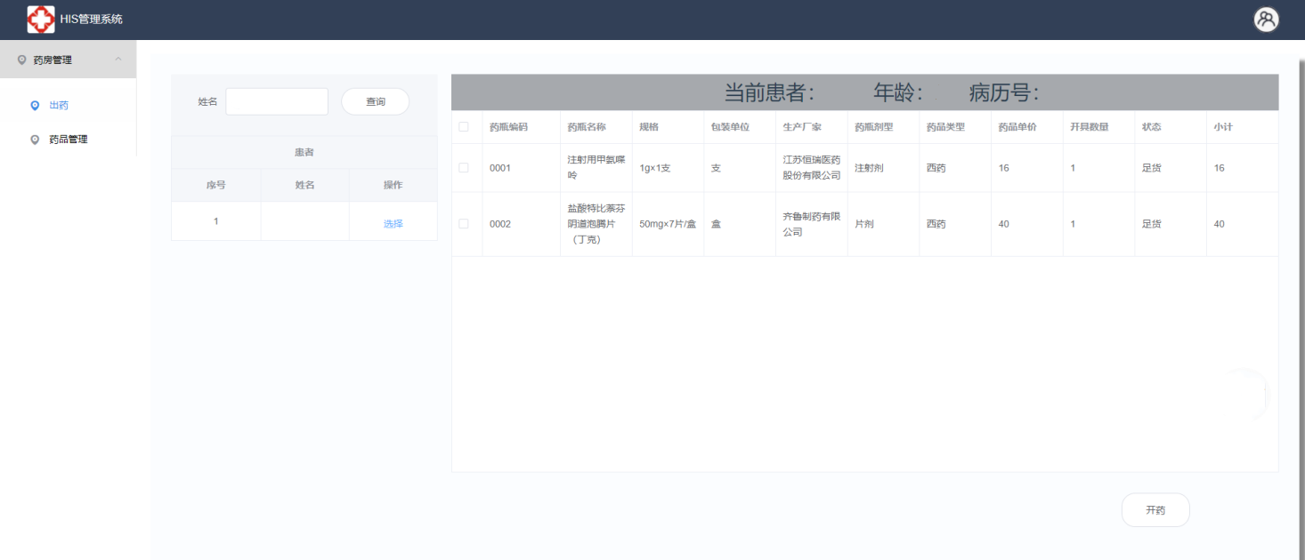Click the HIS管理系统 title text

[x=92, y=20]
